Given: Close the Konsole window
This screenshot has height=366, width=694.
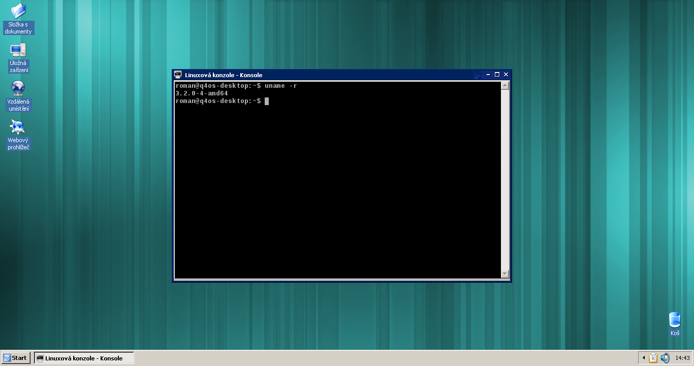Looking at the screenshot, I should (x=506, y=75).
